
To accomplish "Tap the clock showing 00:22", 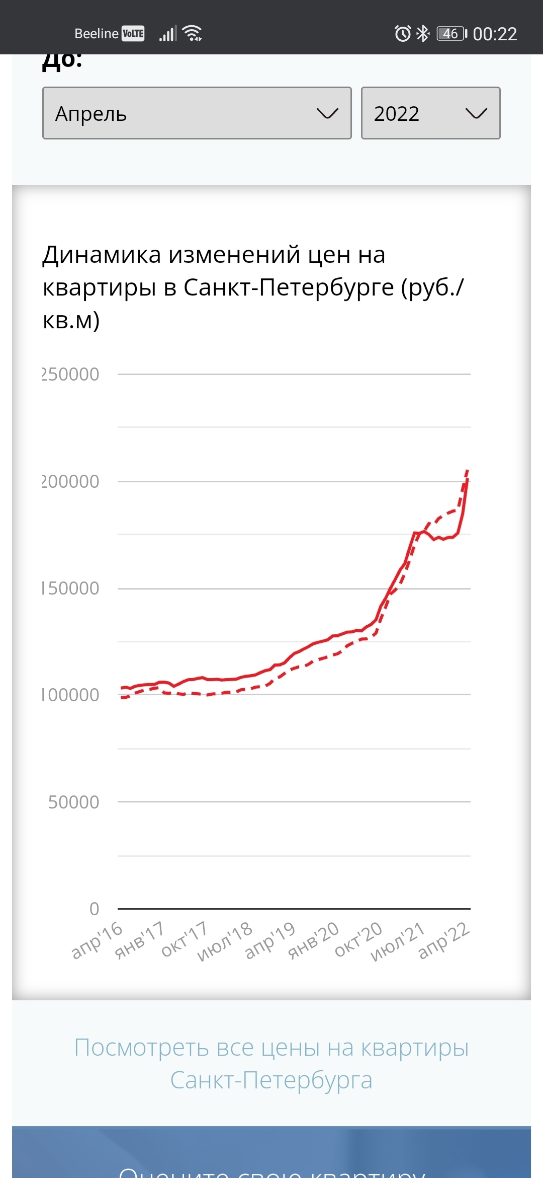I will click(x=495, y=34).
